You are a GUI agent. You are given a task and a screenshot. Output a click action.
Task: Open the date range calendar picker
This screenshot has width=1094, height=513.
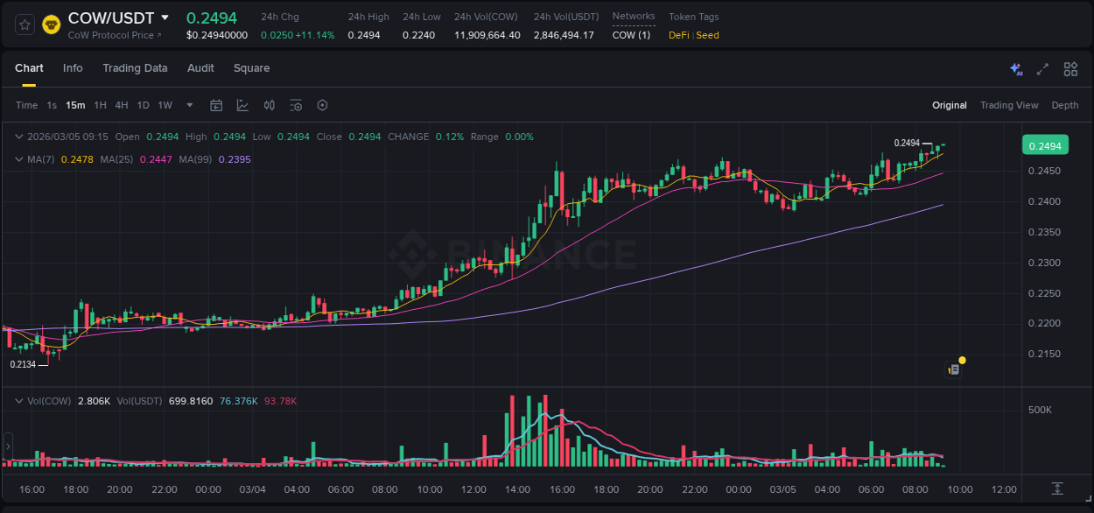[x=216, y=105]
